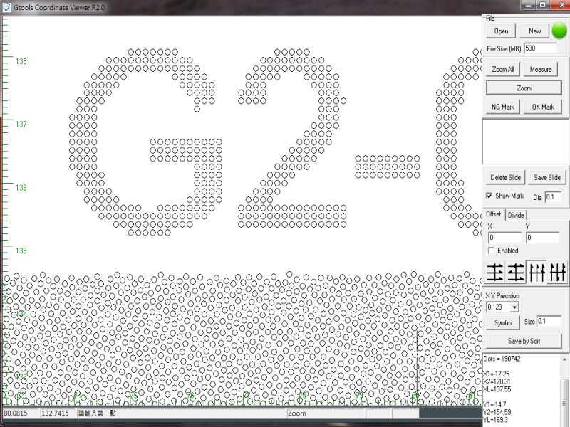Click the status bar Y coordinate 132.7415
This screenshot has height=427, width=570.
(x=55, y=413)
